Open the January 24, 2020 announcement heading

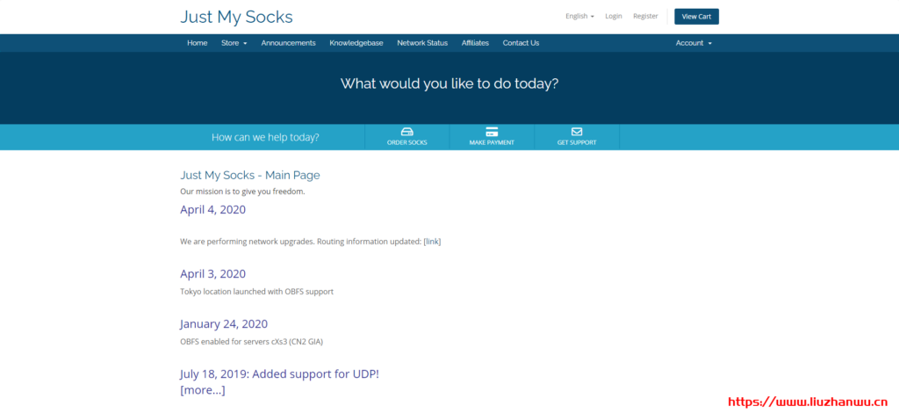(224, 323)
